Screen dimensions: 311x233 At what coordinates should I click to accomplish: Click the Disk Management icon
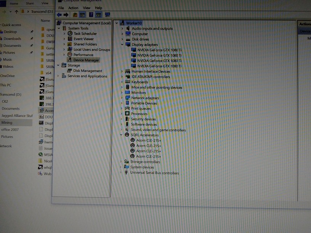[69, 70]
